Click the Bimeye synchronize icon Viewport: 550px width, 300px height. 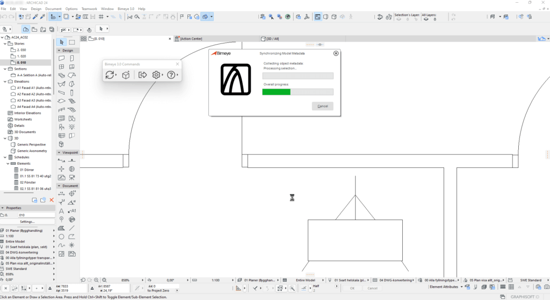[110, 75]
